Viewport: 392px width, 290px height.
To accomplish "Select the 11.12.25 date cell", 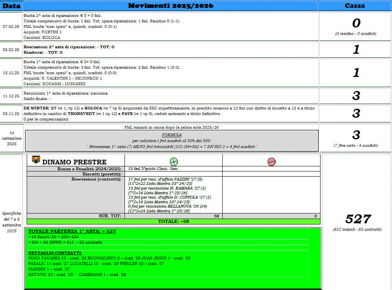I will (11, 96).
